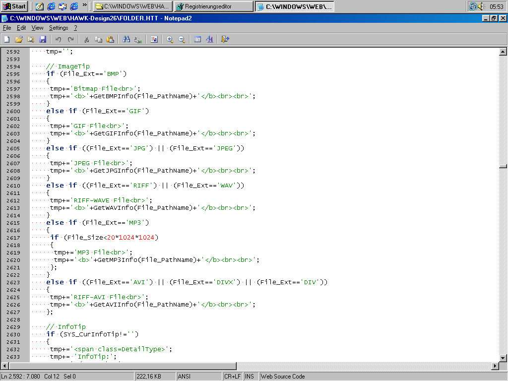Open the File menu
The height and width of the screenshot is (381, 508).
point(7,28)
